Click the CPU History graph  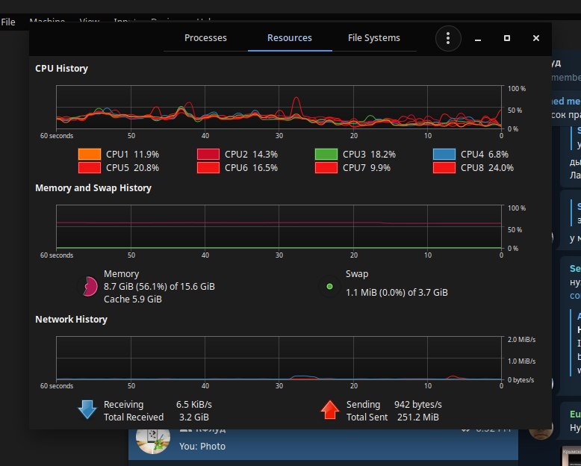(279, 108)
